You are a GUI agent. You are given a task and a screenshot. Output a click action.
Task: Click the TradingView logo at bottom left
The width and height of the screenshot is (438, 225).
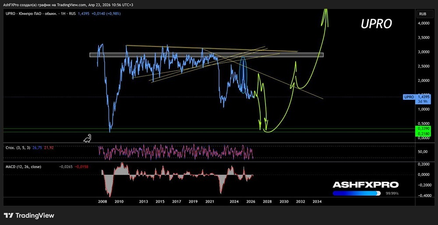point(29,215)
